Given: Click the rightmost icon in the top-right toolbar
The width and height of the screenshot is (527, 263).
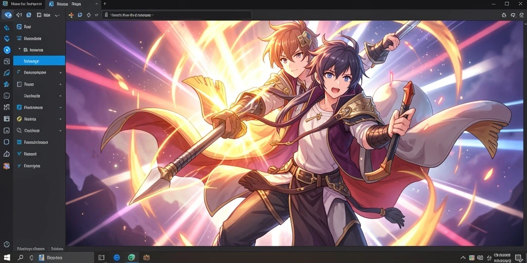Looking at the screenshot, I should point(521,15).
